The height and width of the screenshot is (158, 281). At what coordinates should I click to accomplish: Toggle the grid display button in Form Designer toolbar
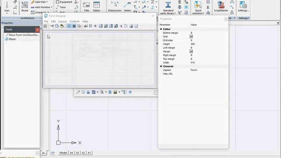[x=74, y=26]
